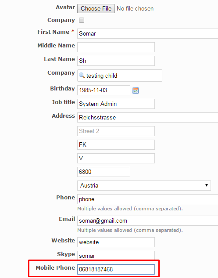Click the Birthday date field 1985-11-03
Viewport: 218px width, 278px height.
(104, 90)
